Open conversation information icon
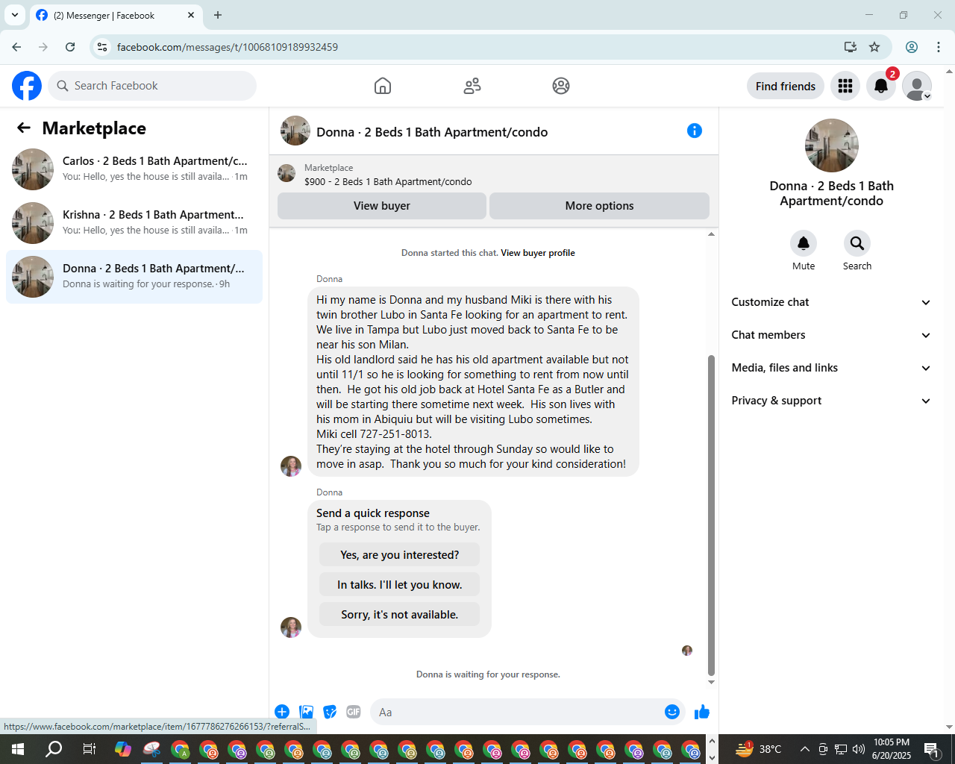Screen dimensions: 955x764 click(x=695, y=131)
